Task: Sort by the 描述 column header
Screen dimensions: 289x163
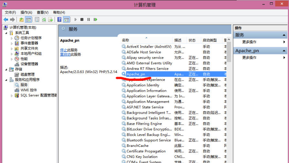Action: (179, 40)
